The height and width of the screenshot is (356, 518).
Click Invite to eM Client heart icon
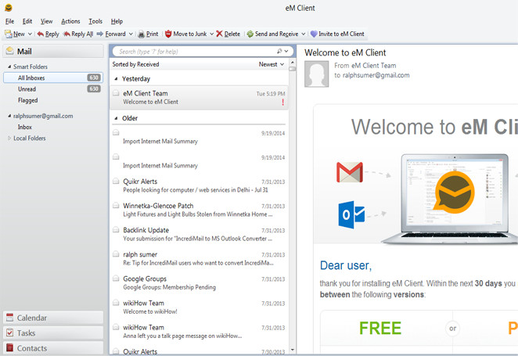[315, 34]
